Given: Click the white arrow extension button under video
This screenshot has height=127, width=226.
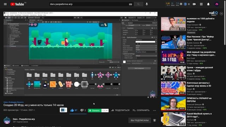Looking at the screenshot, I should [x=63, y=110].
